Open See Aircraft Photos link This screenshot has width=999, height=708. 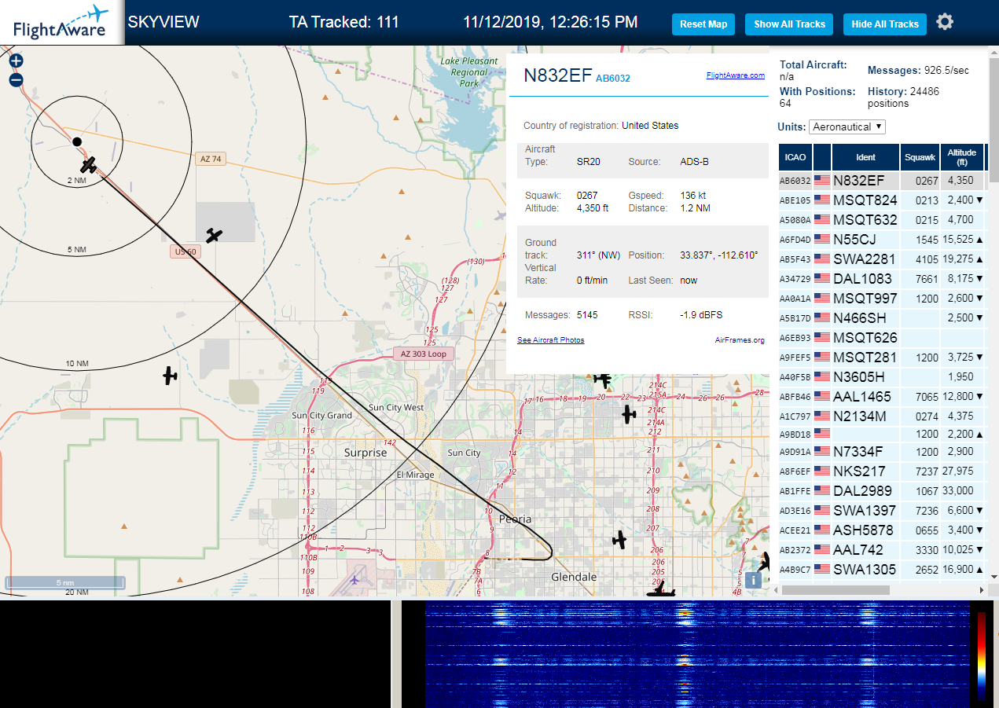coord(550,340)
